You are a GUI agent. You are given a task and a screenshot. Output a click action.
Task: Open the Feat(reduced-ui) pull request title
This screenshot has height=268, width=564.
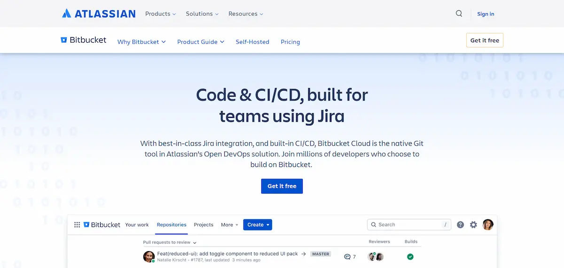[227, 253]
